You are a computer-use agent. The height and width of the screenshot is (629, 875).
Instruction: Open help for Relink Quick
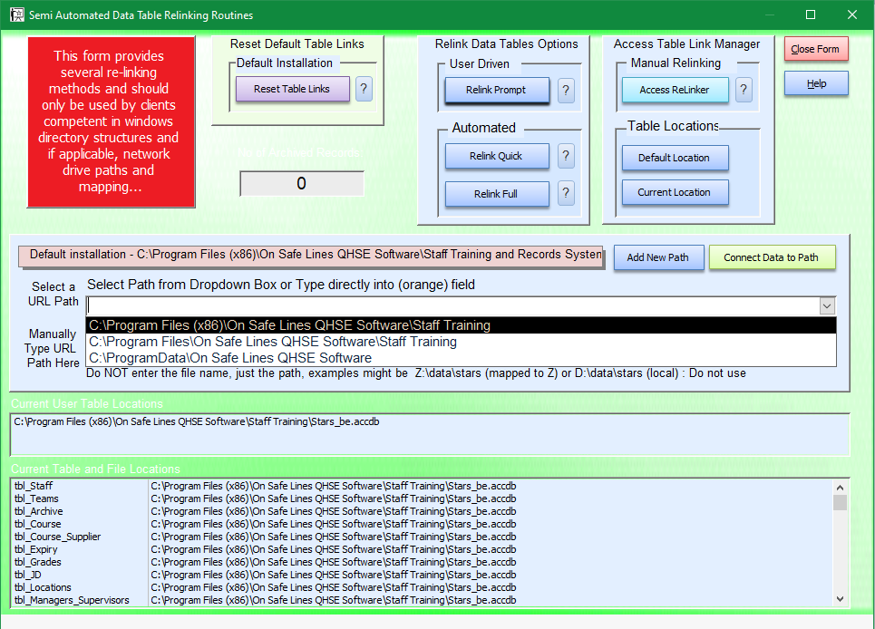pos(566,156)
